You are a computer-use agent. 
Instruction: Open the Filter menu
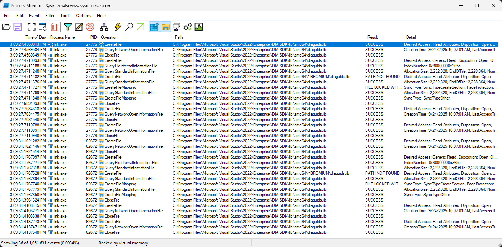[50, 16]
